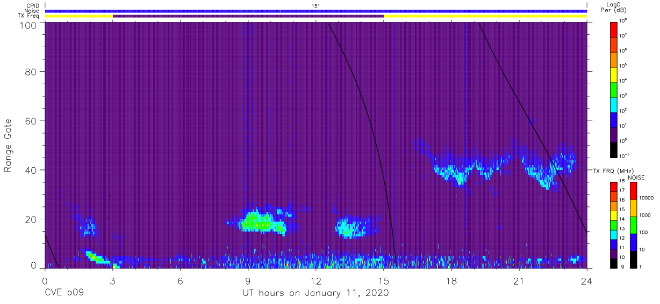Click the y-axis tick label '40'
The width and height of the screenshot is (660, 304).
30,170
